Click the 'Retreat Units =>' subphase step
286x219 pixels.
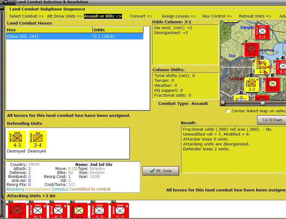click(255, 16)
